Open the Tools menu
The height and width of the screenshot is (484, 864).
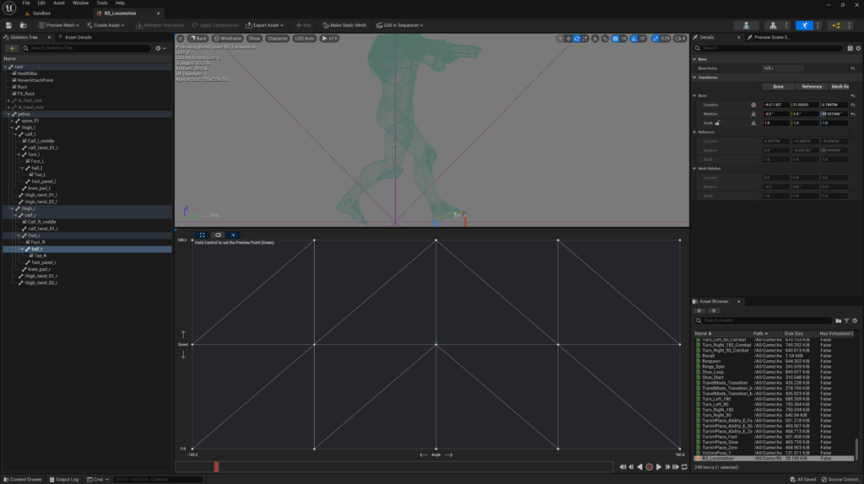point(101,3)
